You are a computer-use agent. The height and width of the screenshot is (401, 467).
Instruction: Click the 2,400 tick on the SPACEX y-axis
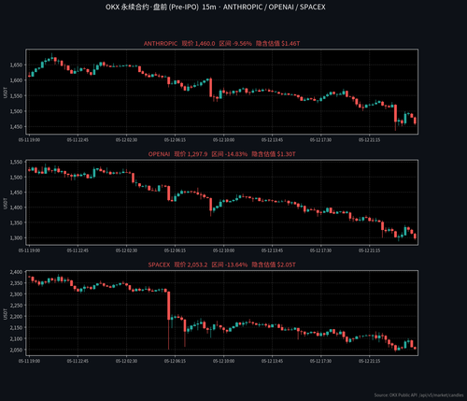[x=16, y=272]
